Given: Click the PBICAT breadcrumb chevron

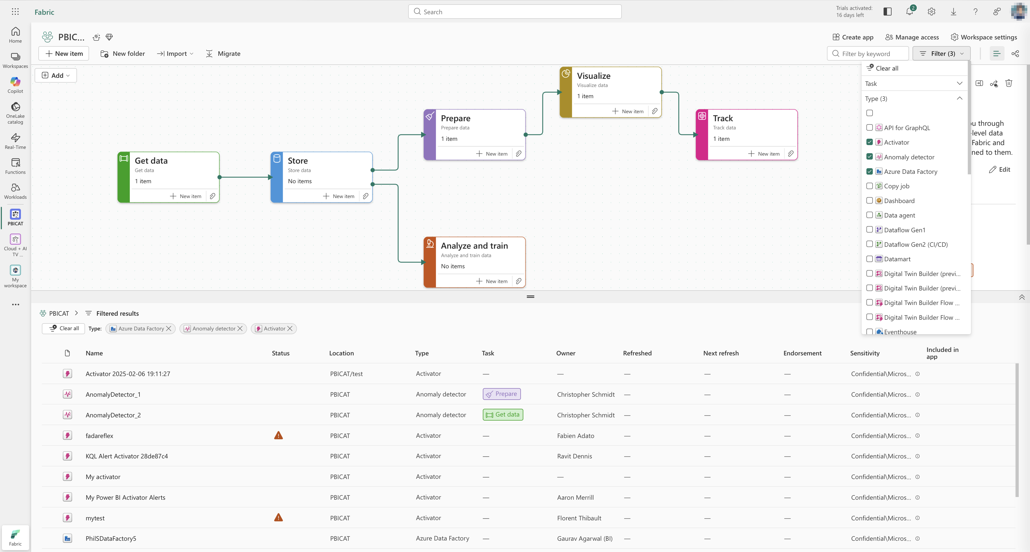Looking at the screenshot, I should click(x=76, y=313).
